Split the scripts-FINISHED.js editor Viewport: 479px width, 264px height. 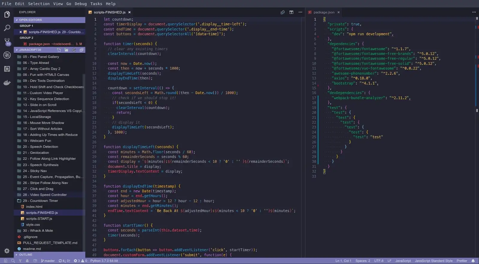pyautogui.click(x=291, y=12)
